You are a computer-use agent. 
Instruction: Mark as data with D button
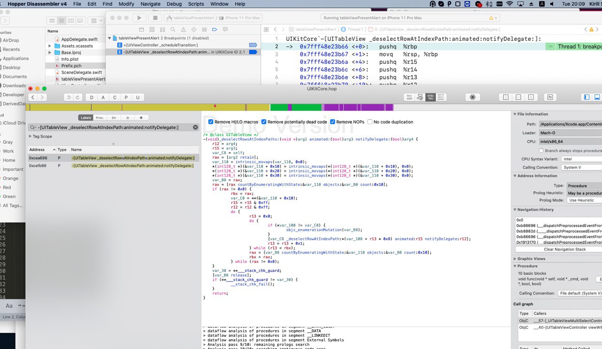(x=91, y=97)
